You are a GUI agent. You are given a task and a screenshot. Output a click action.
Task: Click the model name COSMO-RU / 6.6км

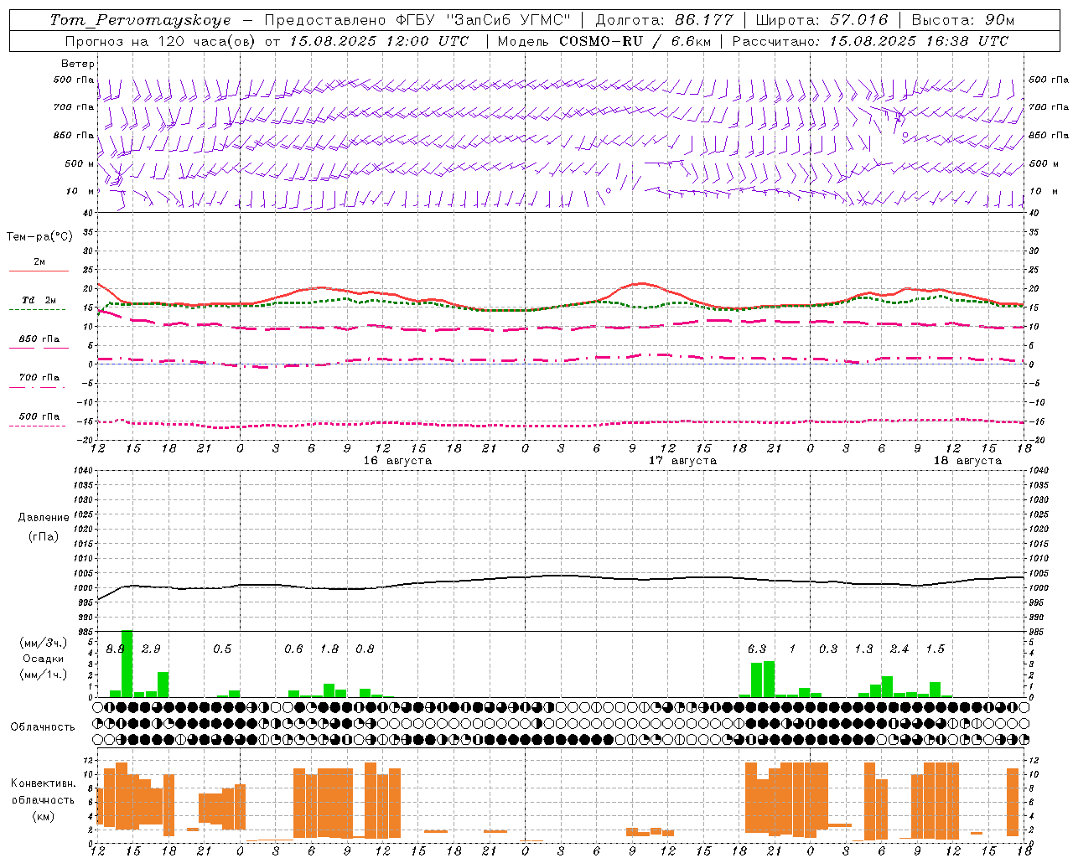click(635, 41)
